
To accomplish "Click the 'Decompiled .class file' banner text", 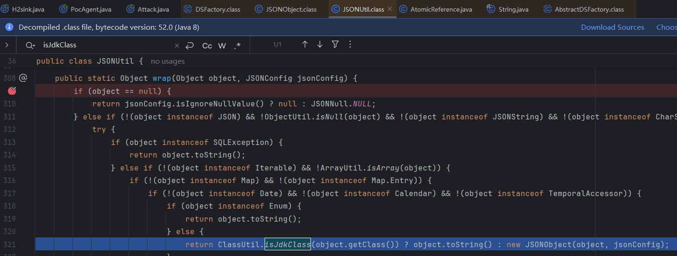I will click(x=109, y=27).
